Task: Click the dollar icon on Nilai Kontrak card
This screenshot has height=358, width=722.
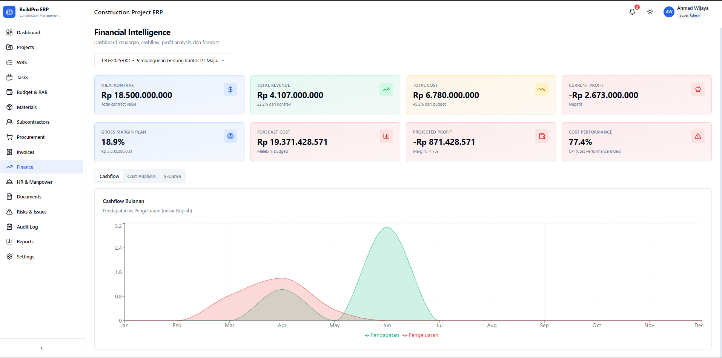Action: [x=230, y=89]
